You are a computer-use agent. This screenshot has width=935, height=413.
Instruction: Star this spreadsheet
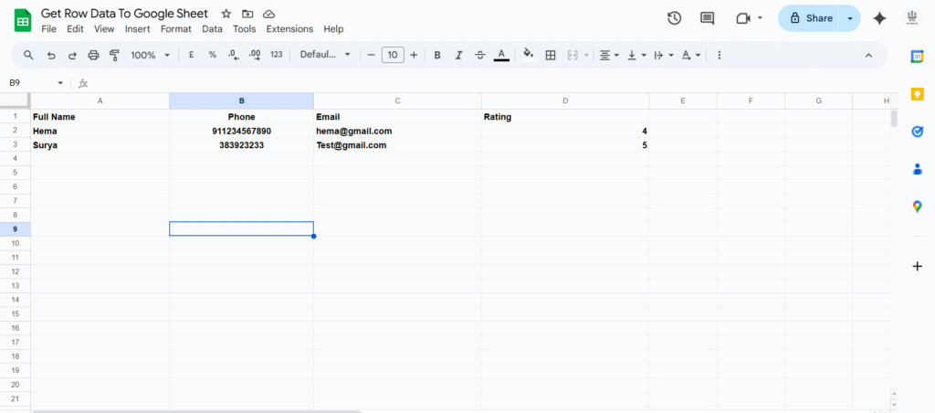[x=226, y=14]
